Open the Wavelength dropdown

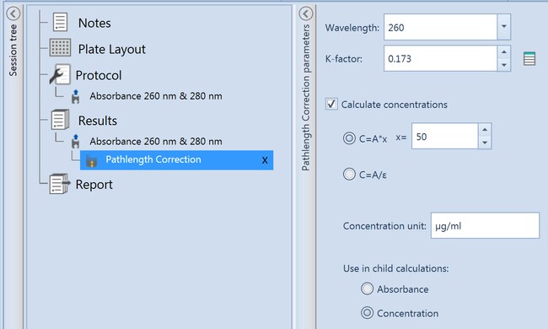pos(504,26)
